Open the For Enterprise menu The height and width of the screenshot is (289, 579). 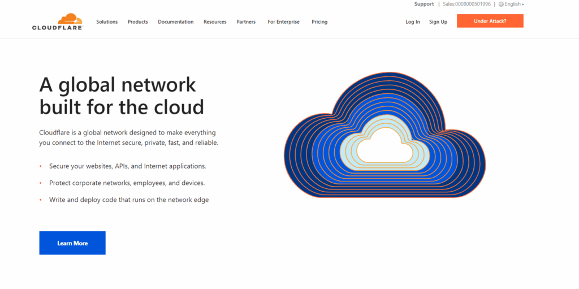click(284, 22)
